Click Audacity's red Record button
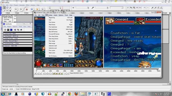The width and height of the screenshot is (172, 96). [26, 9]
